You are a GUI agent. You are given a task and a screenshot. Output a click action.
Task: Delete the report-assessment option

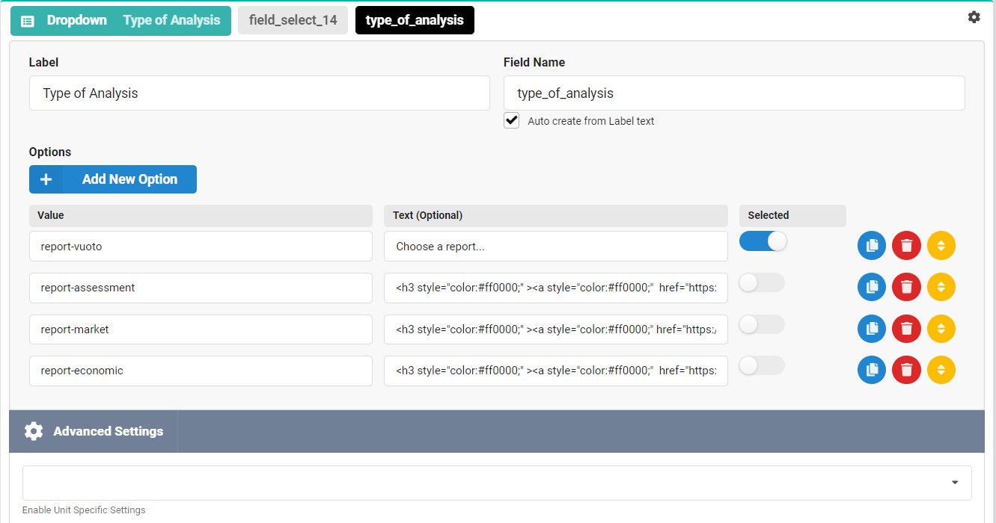[906, 287]
